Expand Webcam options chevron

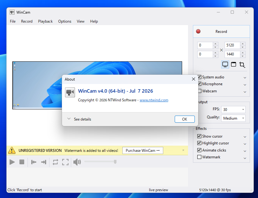click(x=245, y=92)
